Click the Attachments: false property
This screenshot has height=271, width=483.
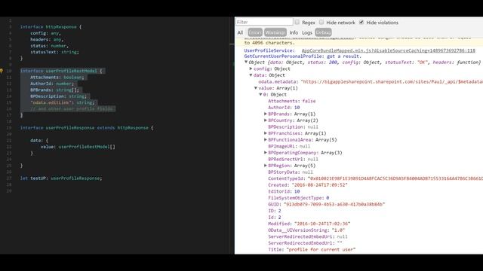pyautogui.click(x=292, y=101)
